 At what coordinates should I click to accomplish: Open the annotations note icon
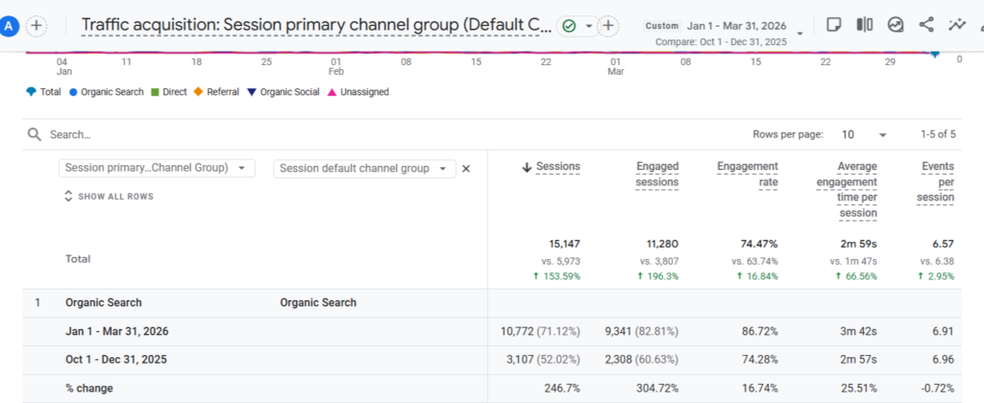(x=834, y=26)
